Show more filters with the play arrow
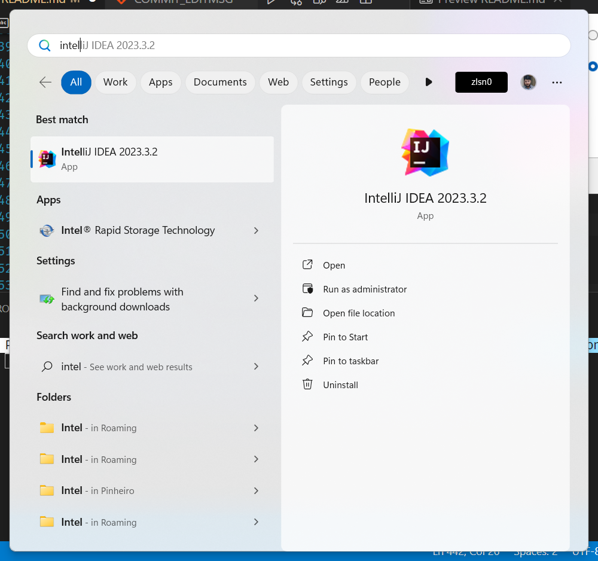Image resolution: width=598 pixels, height=561 pixels. coord(428,82)
